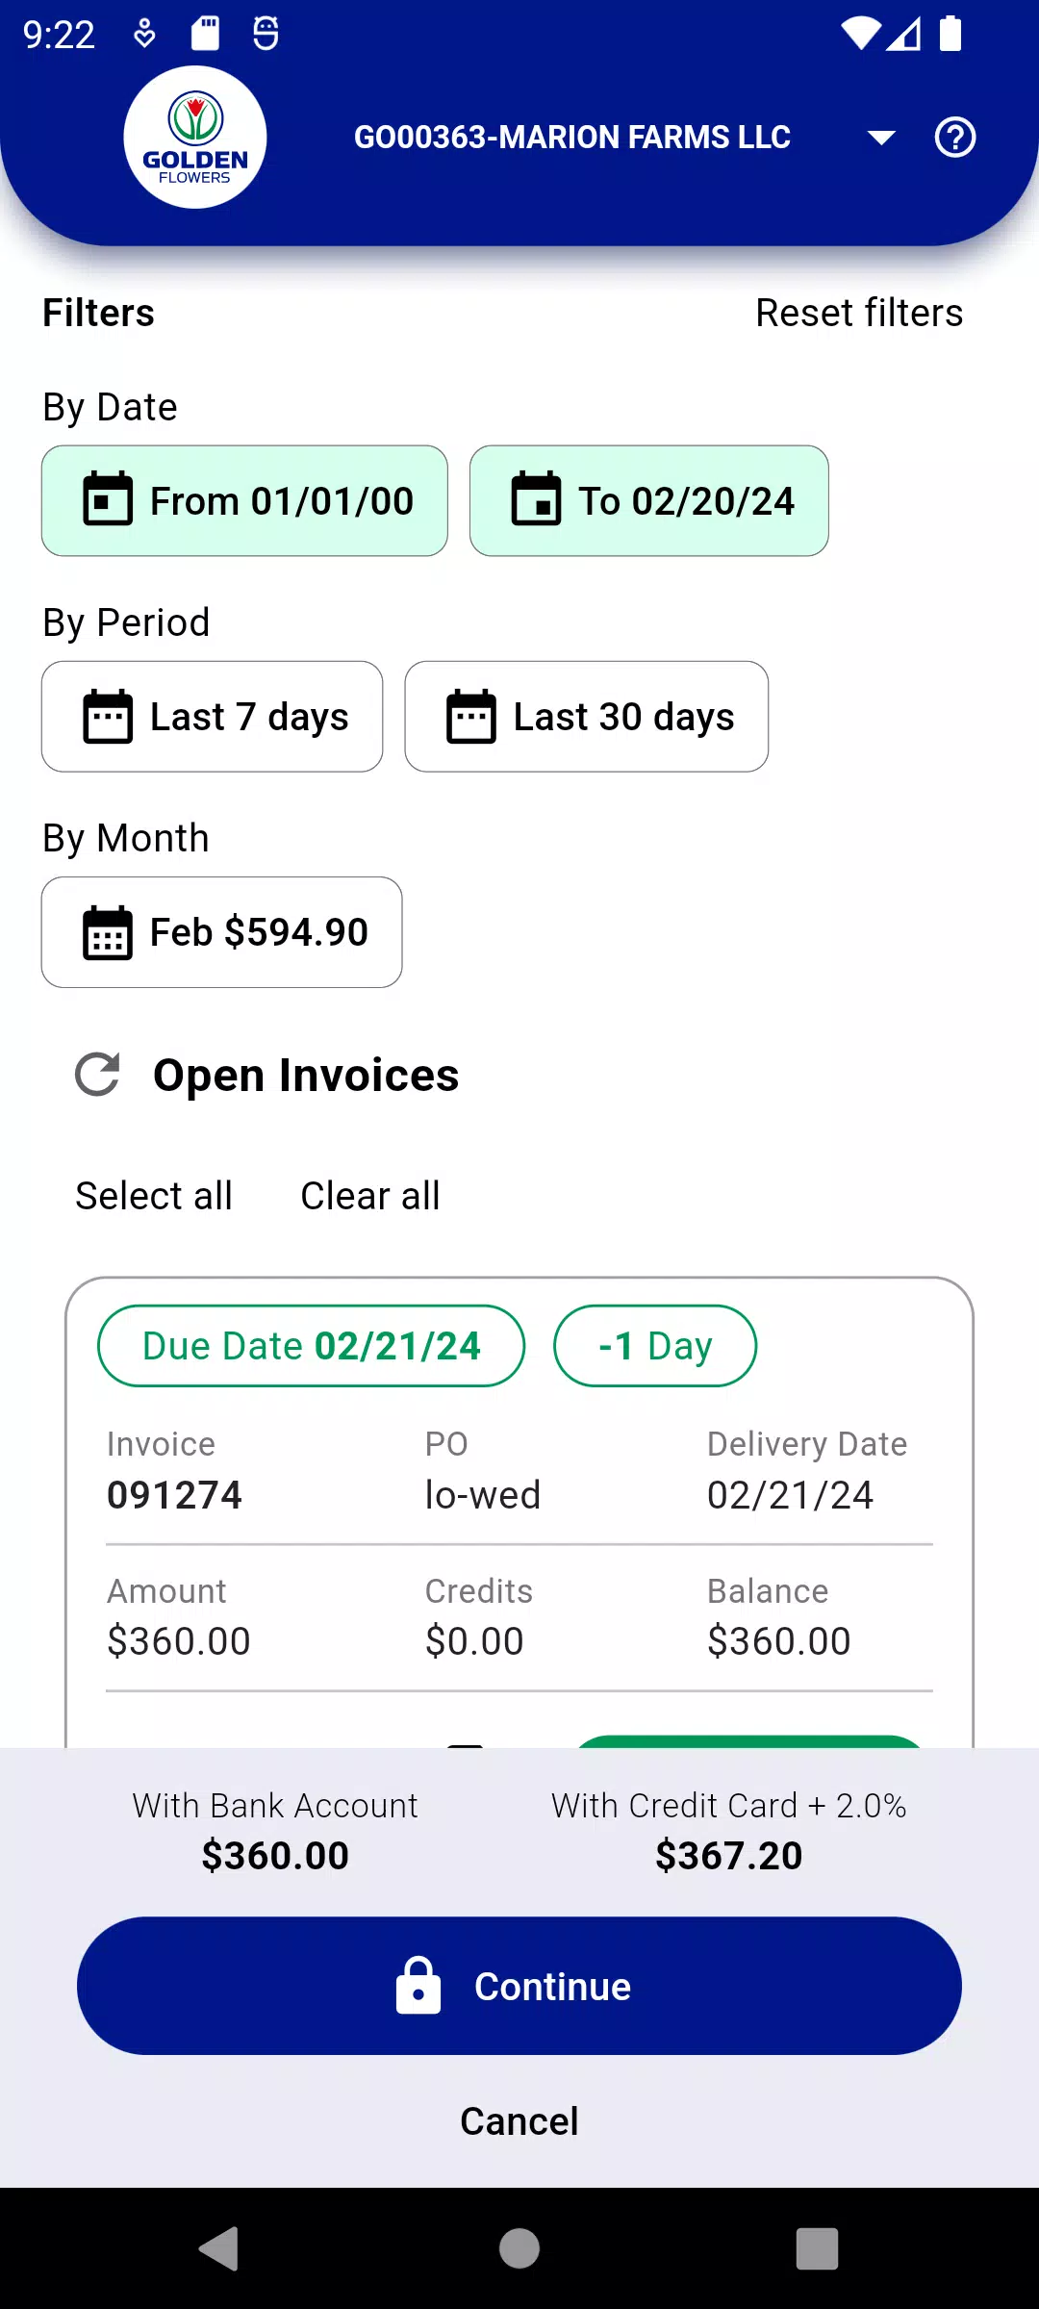1039x2309 pixels.
Task: Tap the -1 Day badge
Action: tap(655, 1345)
